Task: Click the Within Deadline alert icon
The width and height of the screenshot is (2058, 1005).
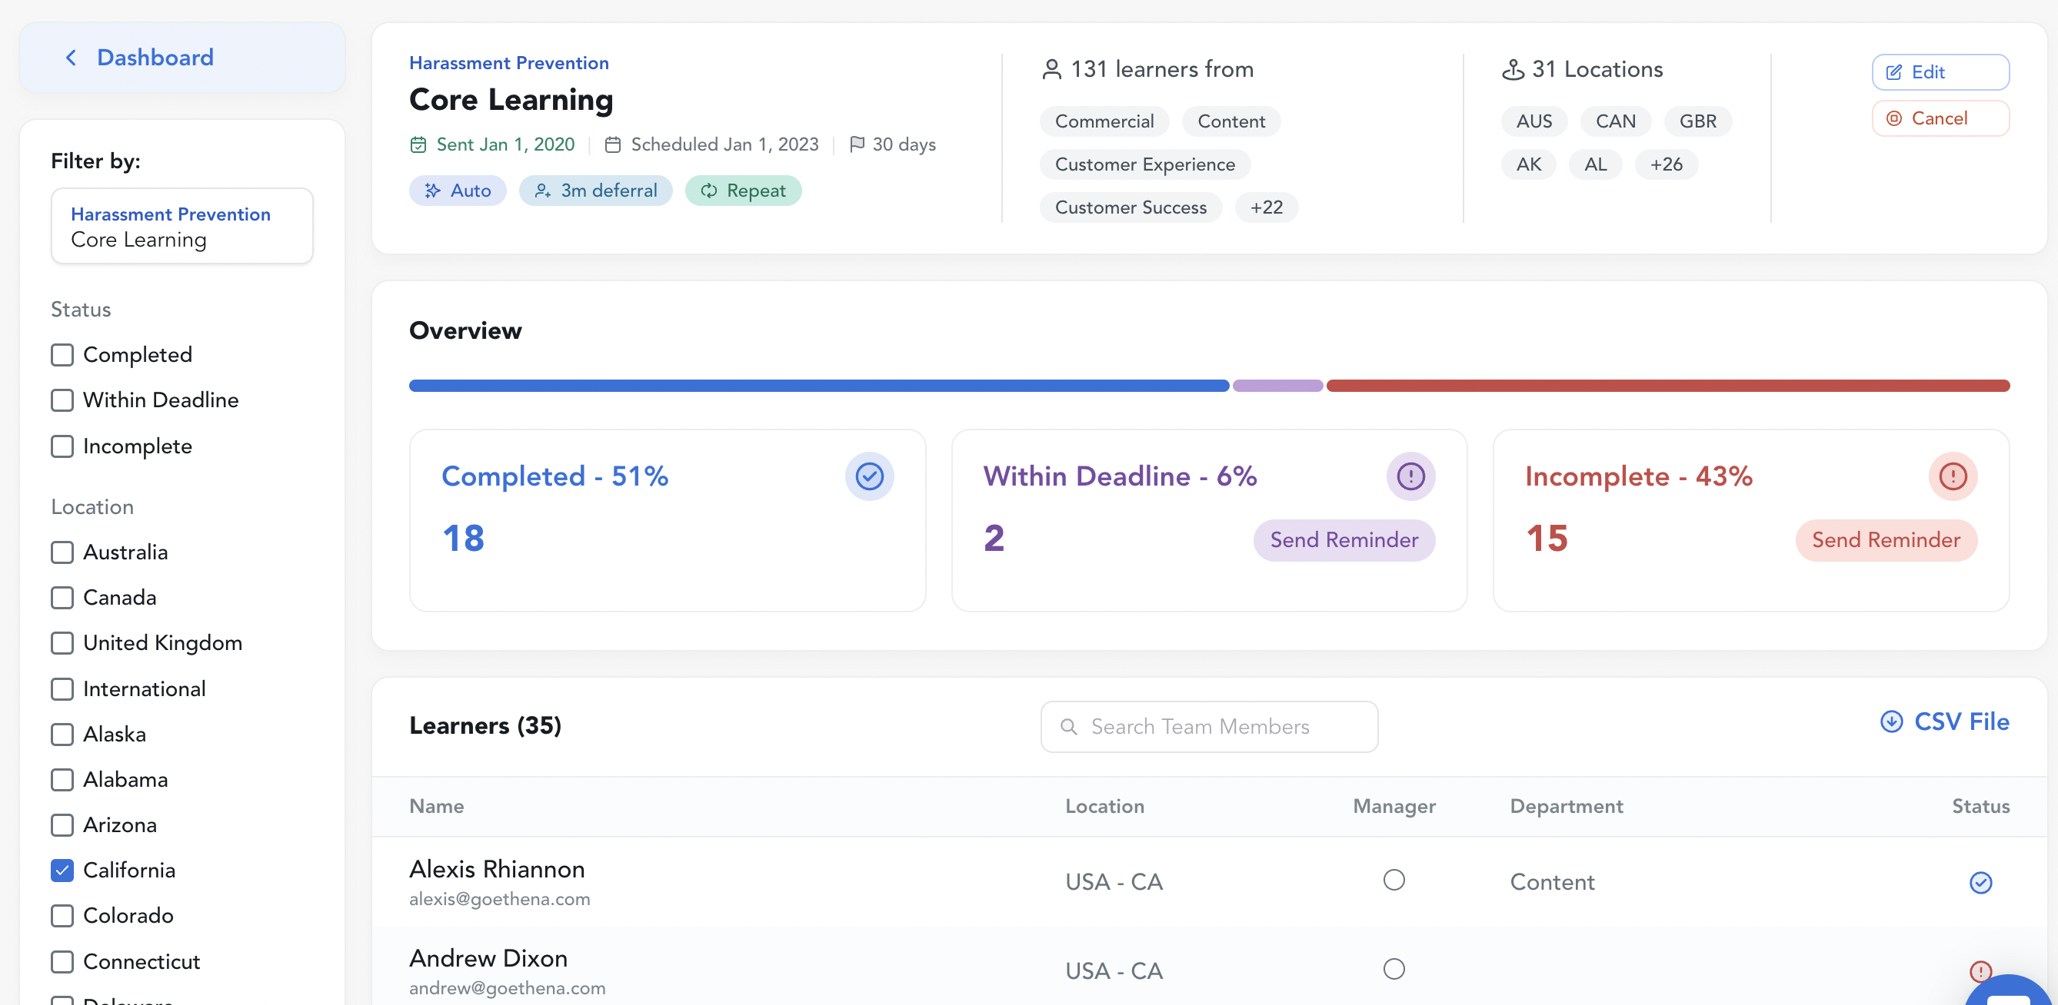Action: pyautogui.click(x=1410, y=476)
